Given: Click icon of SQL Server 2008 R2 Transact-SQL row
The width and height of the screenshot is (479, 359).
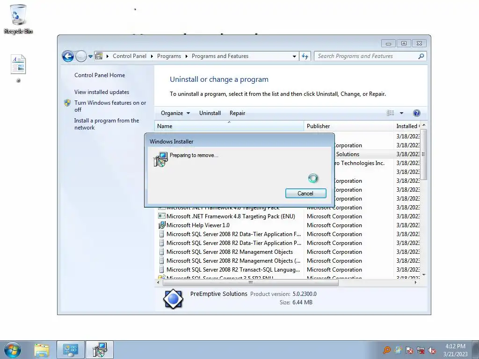Looking at the screenshot, I should click(x=161, y=270).
